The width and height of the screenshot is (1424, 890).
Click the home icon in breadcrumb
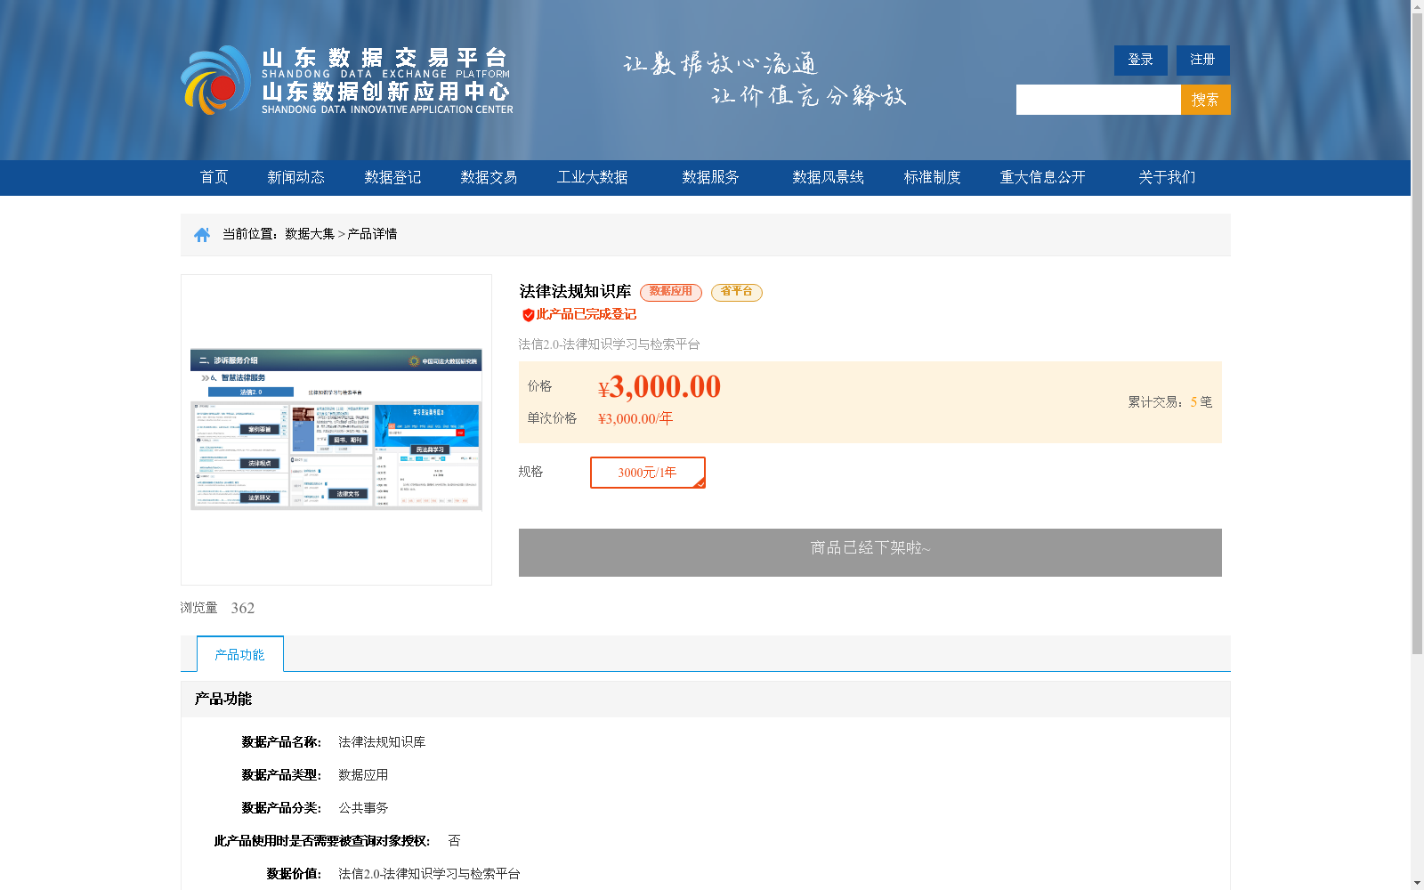202,234
